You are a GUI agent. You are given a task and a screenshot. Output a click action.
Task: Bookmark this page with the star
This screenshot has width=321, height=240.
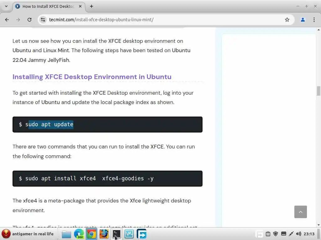[287, 20]
